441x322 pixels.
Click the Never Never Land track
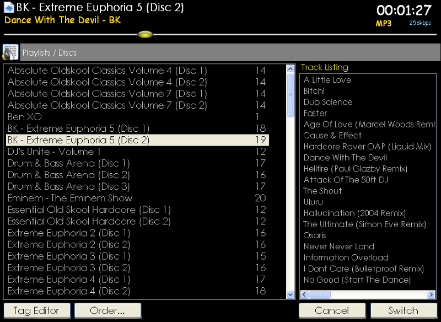[339, 246]
